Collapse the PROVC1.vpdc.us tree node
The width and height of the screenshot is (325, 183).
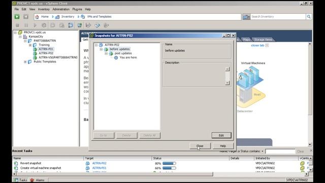coord(15,33)
